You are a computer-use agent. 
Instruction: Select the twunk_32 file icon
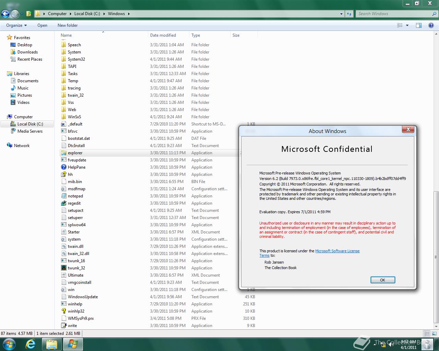point(63,268)
